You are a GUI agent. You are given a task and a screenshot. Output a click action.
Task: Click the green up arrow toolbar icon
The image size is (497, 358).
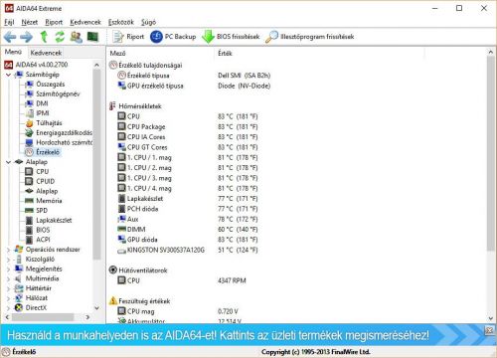click(44, 37)
